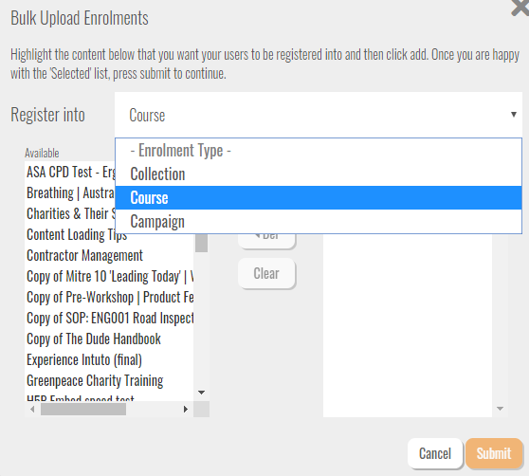Click the Available list scroll-down arrow
This screenshot has width=529, height=476.
click(x=201, y=393)
